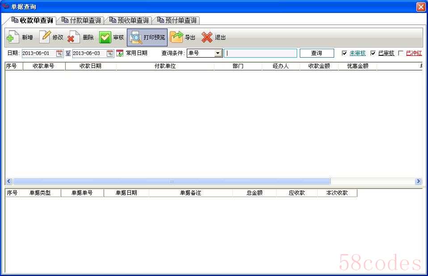The image size is (428, 276).
Task: Open end date calendar picker
Action: (x=110, y=53)
